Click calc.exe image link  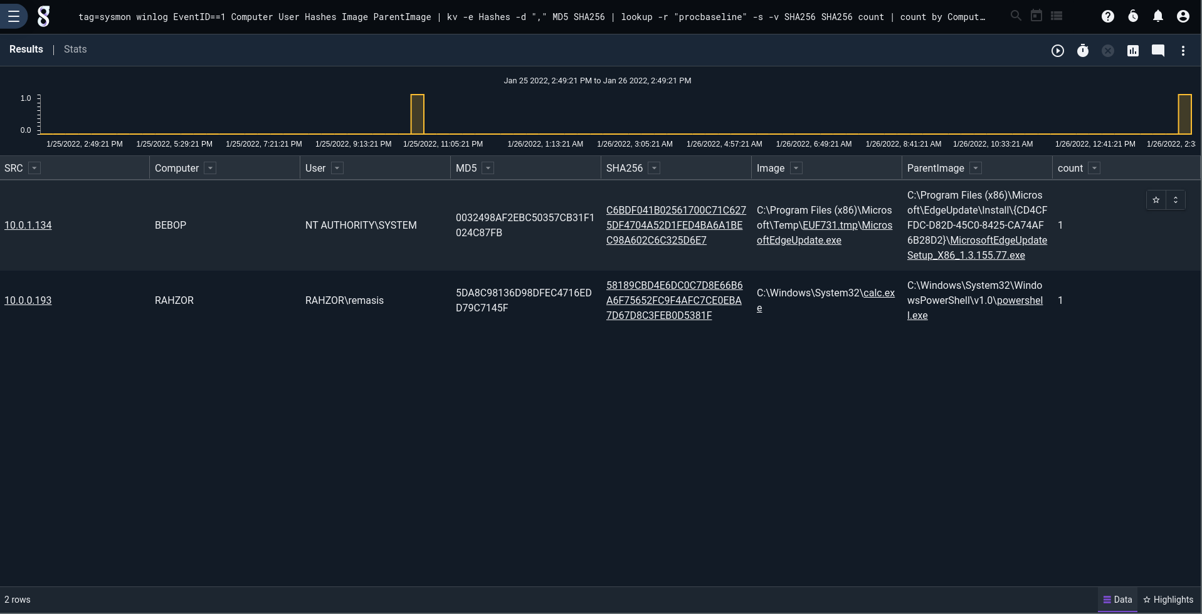click(878, 293)
